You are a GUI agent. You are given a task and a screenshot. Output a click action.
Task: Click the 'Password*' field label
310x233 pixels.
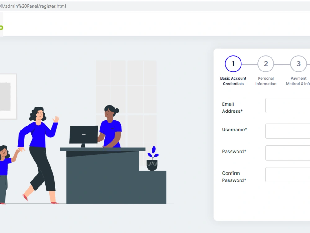coord(234,151)
